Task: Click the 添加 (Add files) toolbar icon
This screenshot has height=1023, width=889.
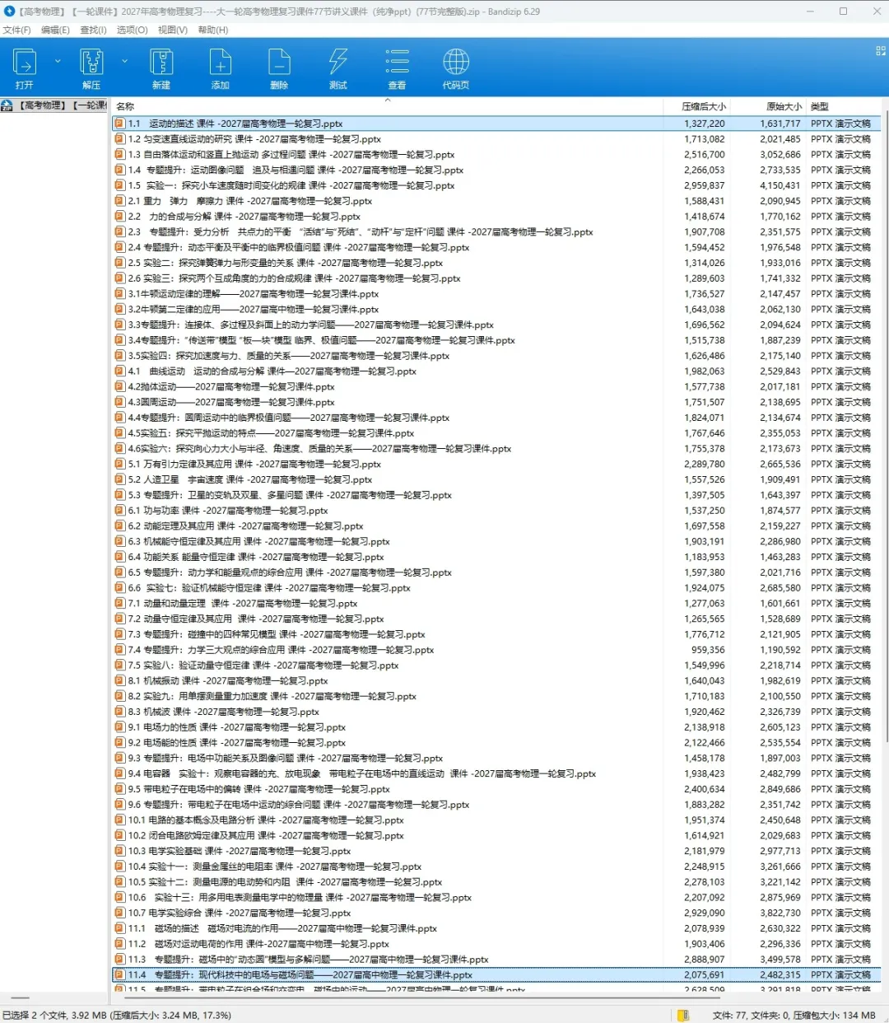Action: click(x=221, y=62)
